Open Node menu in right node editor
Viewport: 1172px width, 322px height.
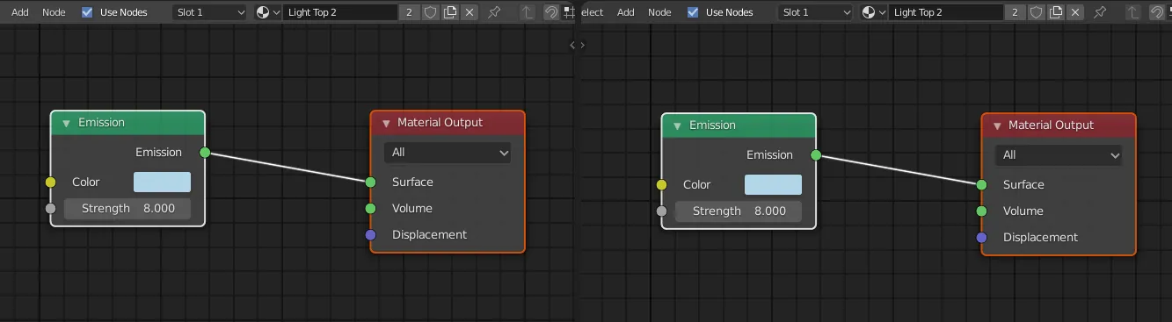pos(659,12)
